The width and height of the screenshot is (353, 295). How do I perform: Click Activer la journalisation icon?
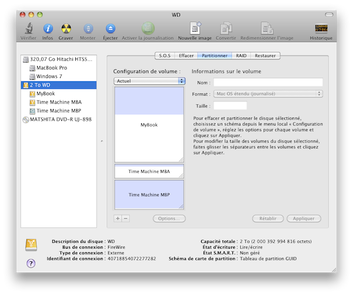148,28
